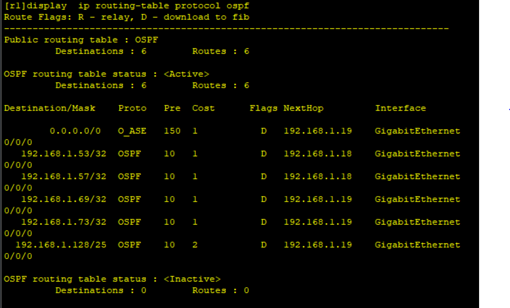Click the 'Proto' column header
510x308 pixels.
pos(132,108)
